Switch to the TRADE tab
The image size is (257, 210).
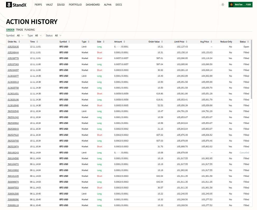(19, 30)
